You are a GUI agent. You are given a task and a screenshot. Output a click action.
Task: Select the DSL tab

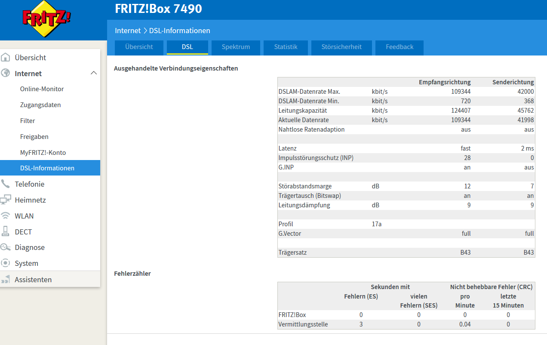point(187,47)
